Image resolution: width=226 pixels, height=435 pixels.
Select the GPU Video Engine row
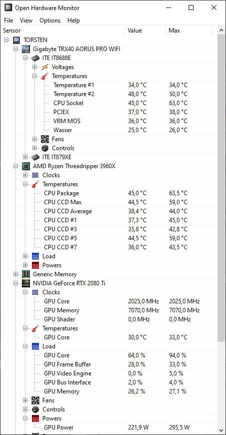pyautogui.click(x=110, y=373)
